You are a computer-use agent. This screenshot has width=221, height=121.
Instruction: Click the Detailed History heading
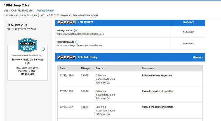pos(88,57)
